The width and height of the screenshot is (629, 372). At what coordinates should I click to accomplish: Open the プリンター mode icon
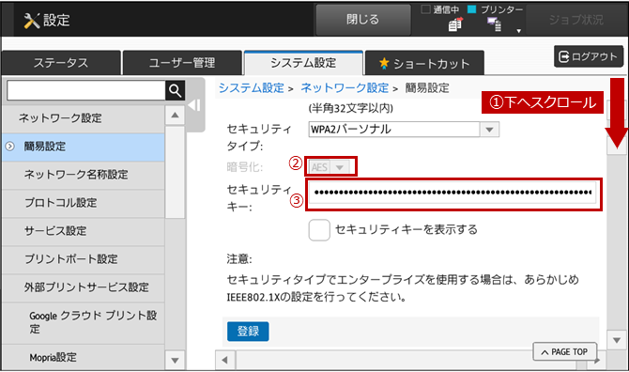tap(494, 24)
